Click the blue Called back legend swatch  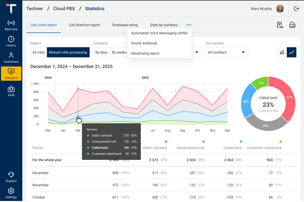click(241, 141)
